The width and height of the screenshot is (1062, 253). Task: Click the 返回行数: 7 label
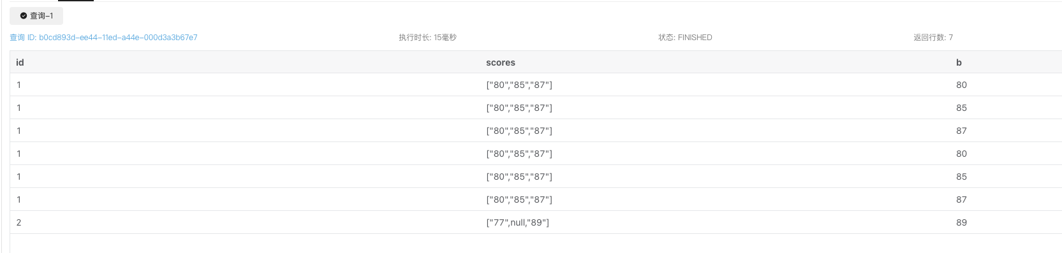click(933, 38)
